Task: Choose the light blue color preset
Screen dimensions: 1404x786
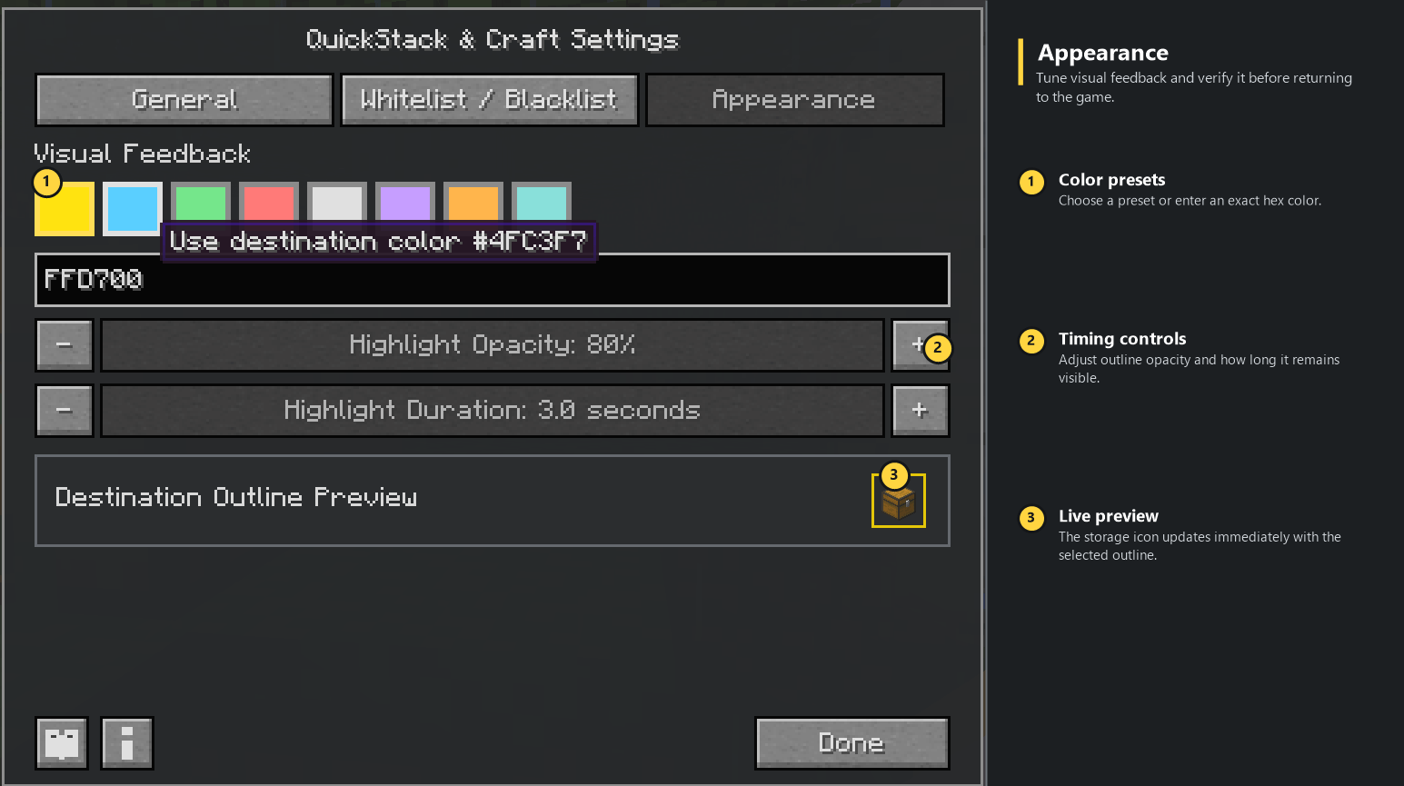Action: 133,208
